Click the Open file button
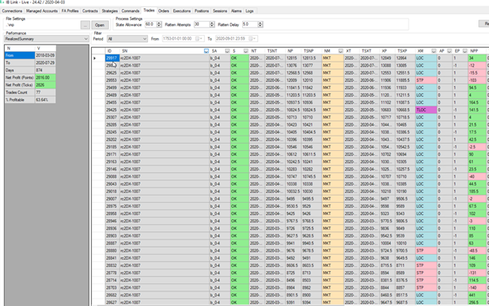Image resolution: width=489 pixels, height=306 pixels. 100,25
